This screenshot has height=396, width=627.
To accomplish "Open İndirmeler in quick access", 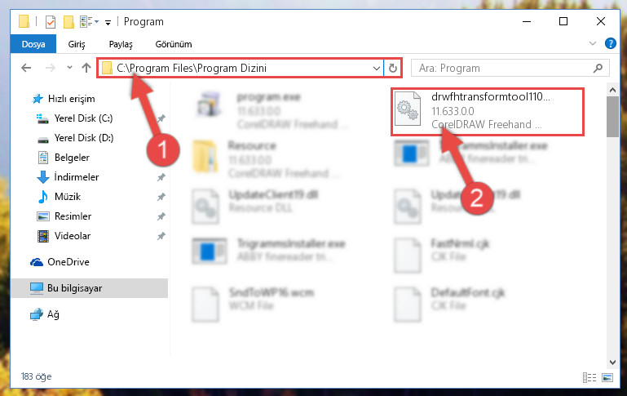I will coord(77,177).
